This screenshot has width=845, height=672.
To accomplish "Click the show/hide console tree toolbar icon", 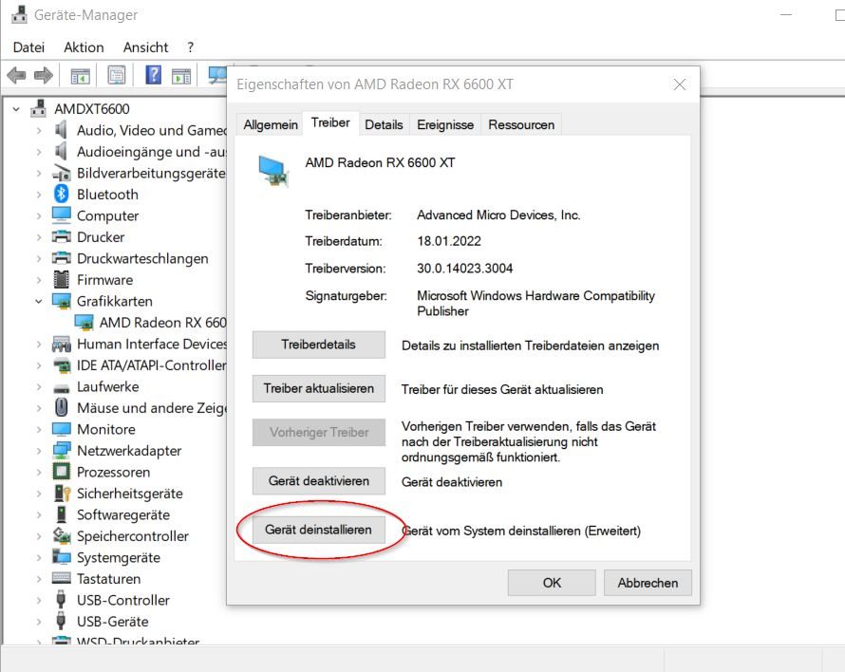I will (81, 75).
